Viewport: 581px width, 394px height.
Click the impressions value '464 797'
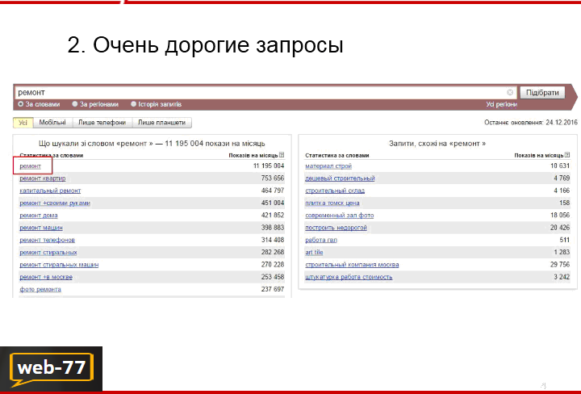[273, 191]
